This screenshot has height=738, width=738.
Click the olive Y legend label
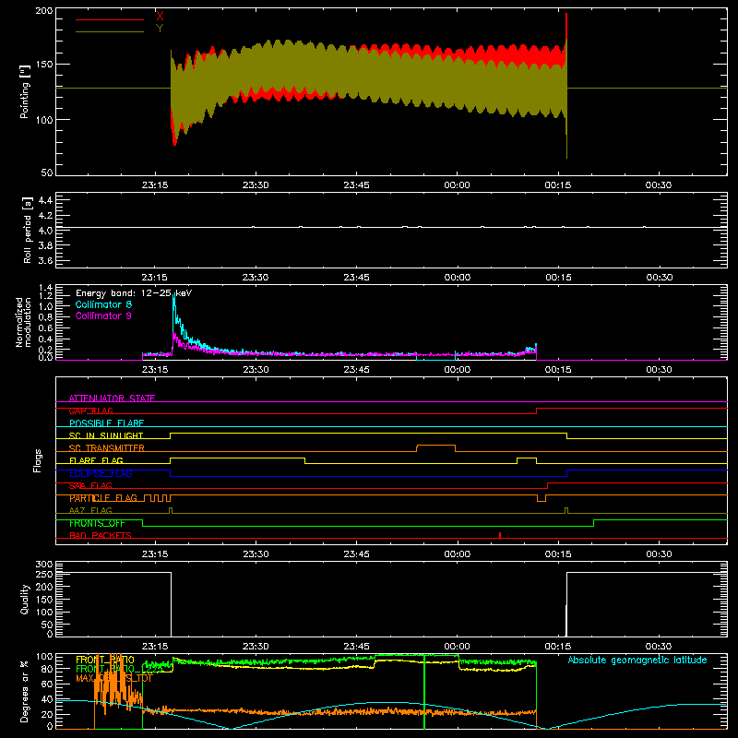click(160, 29)
